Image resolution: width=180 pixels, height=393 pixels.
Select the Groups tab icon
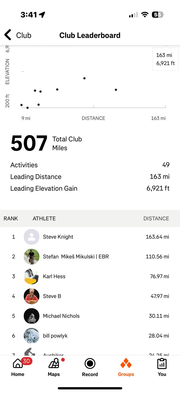(x=126, y=364)
